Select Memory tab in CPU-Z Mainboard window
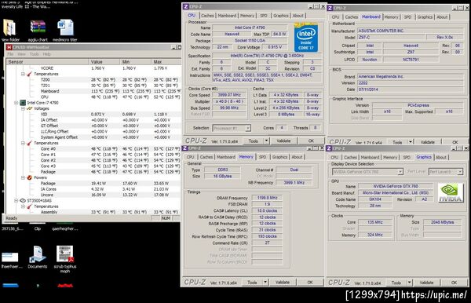This screenshot has height=303, width=471. click(x=391, y=17)
